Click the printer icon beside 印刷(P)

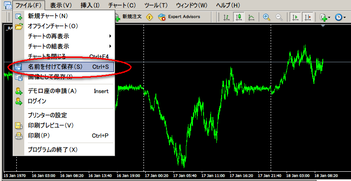click(19, 136)
